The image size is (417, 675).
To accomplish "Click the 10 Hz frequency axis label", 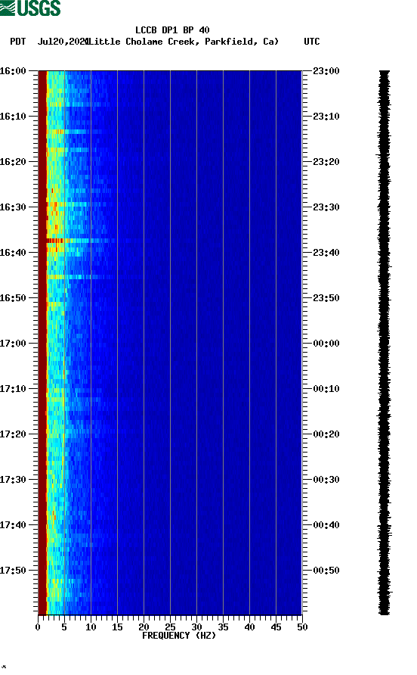I will (91, 627).
